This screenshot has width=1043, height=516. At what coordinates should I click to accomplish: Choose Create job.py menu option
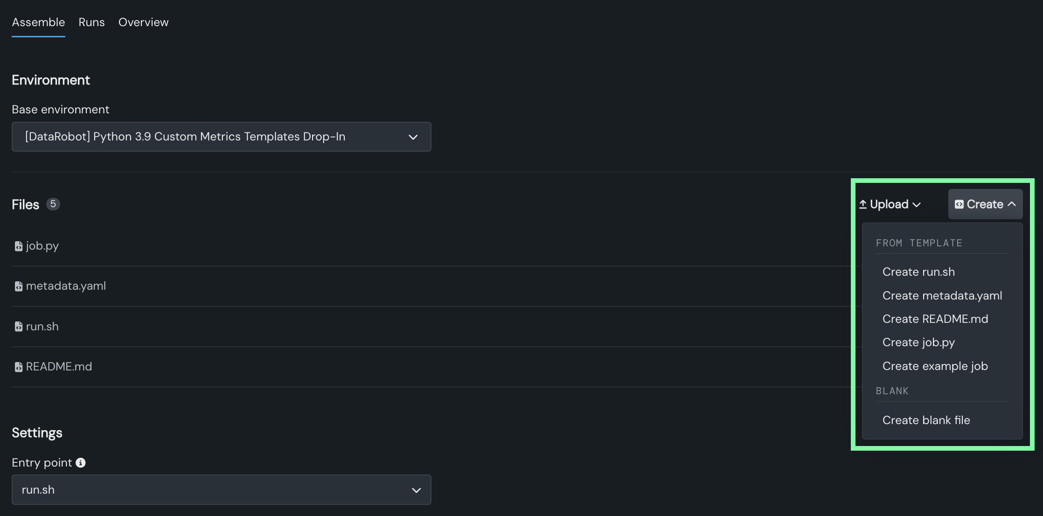(x=918, y=342)
